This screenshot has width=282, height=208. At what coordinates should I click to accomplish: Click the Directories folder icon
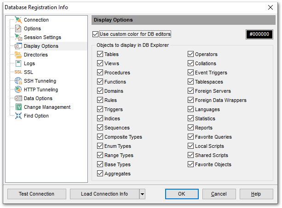tap(18, 55)
